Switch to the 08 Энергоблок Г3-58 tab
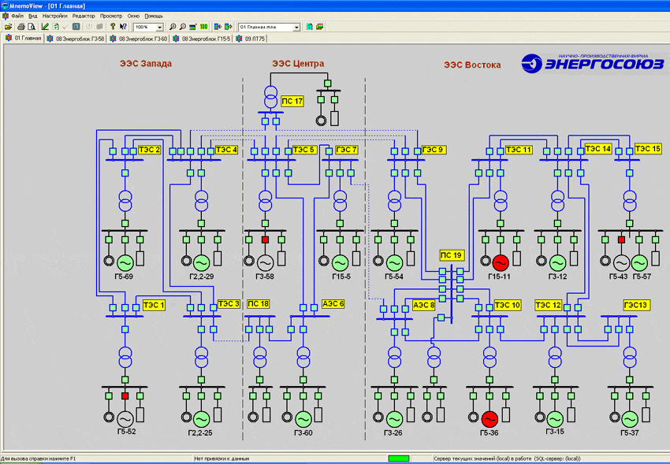The image size is (670, 464). tap(76, 39)
